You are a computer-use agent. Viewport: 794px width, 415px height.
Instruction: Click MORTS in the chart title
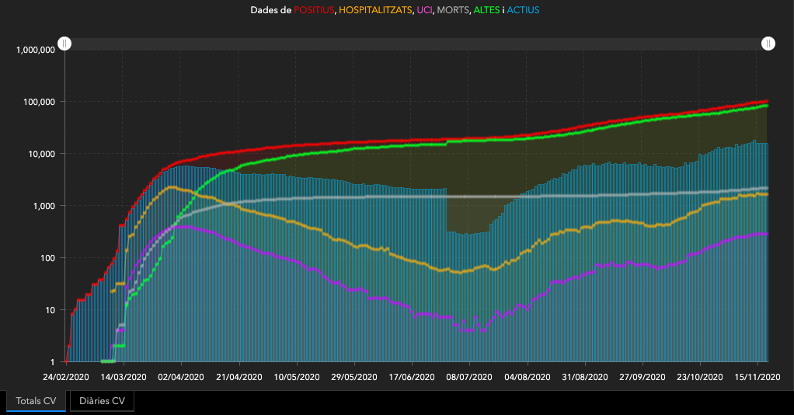453,10
